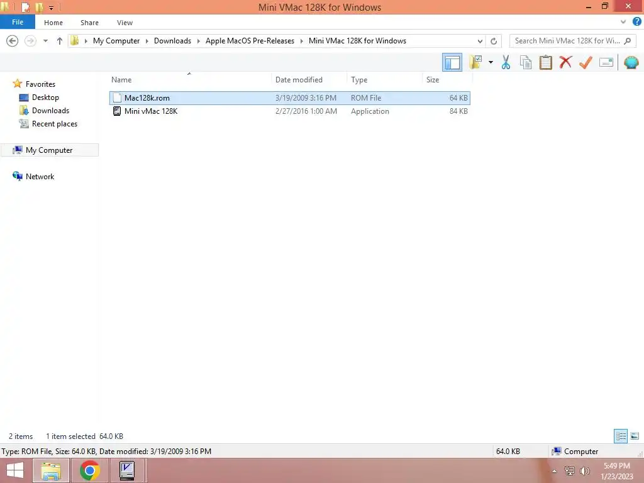Switch to Details view in status bar

[621, 436]
